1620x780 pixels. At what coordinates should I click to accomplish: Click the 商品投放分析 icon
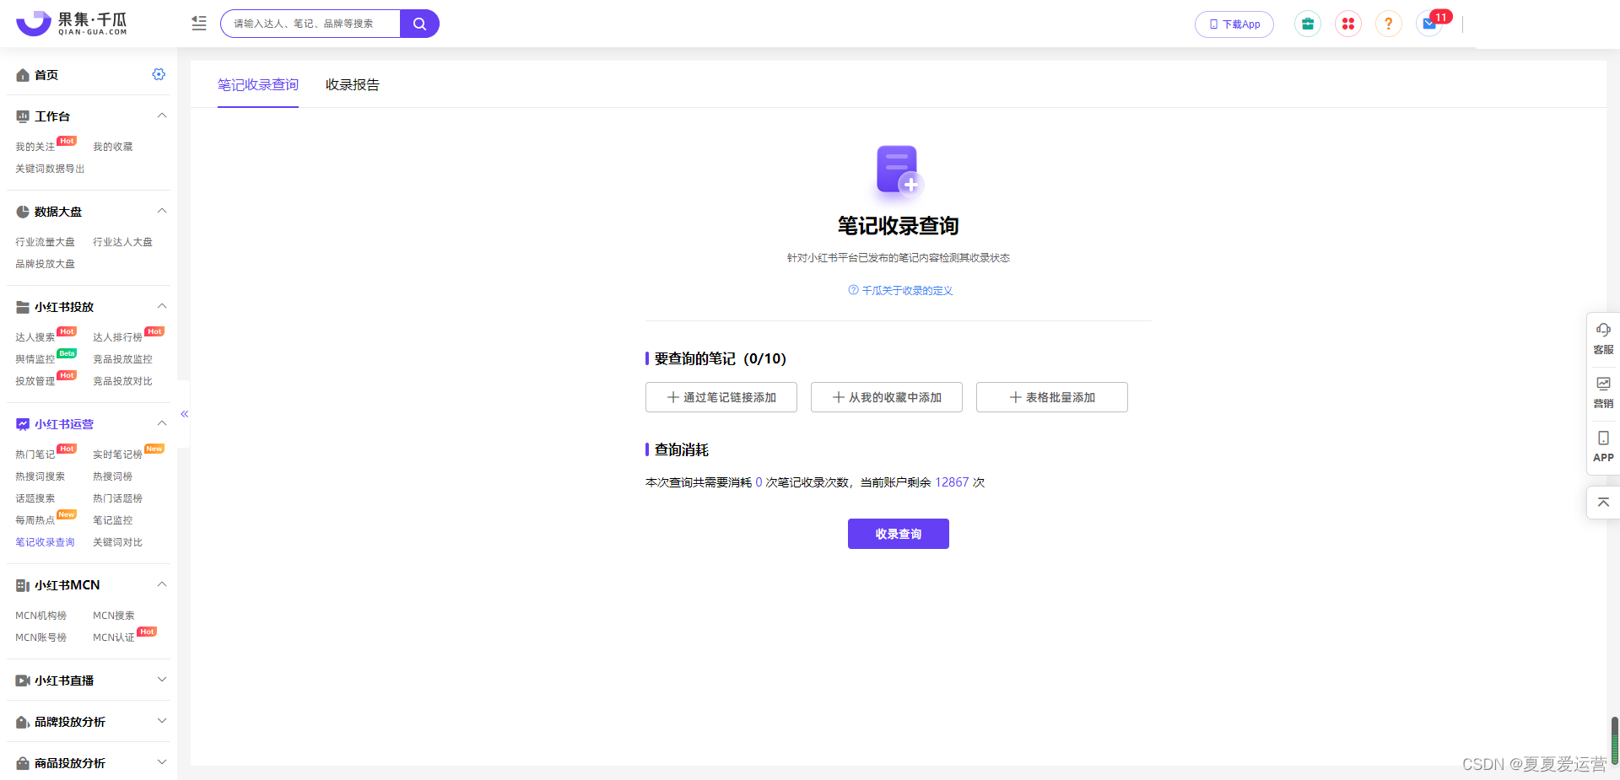tap(23, 763)
